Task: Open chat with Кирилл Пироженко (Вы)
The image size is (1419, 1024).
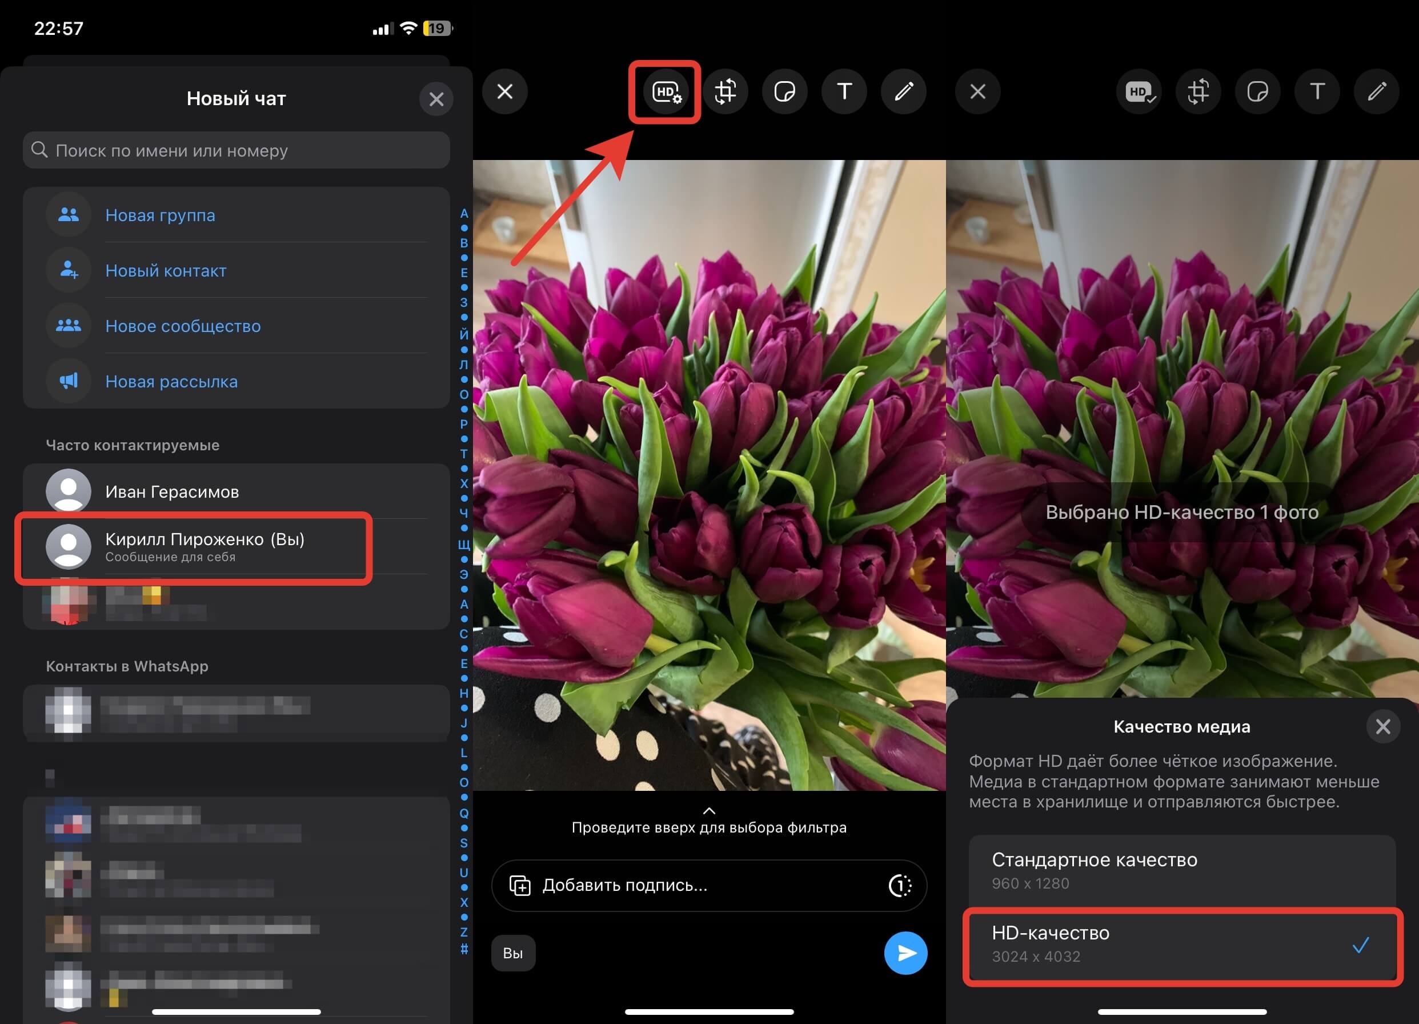Action: pos(204,546)
